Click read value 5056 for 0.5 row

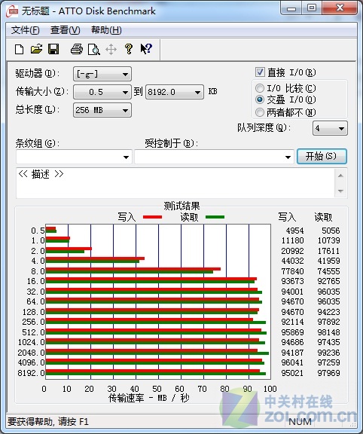(x=331, y=231)
